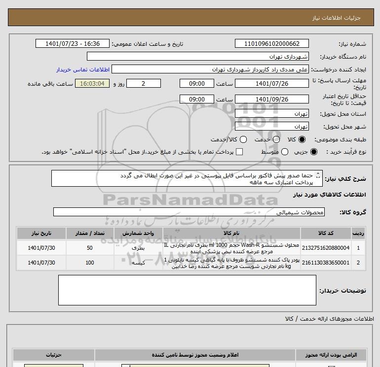Click the price validity date 1401/09/26
The height and width of the screenshot is (367, 380).
pyautogui.click(x=271, y=99)
